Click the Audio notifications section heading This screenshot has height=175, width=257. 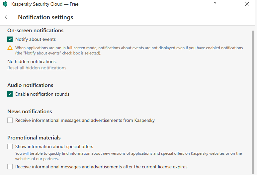[30, 85]
